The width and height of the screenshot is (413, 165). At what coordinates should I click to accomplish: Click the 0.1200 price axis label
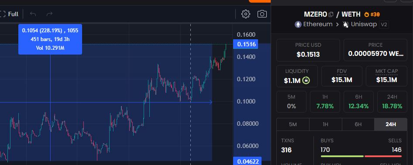[x=246, y=79]
